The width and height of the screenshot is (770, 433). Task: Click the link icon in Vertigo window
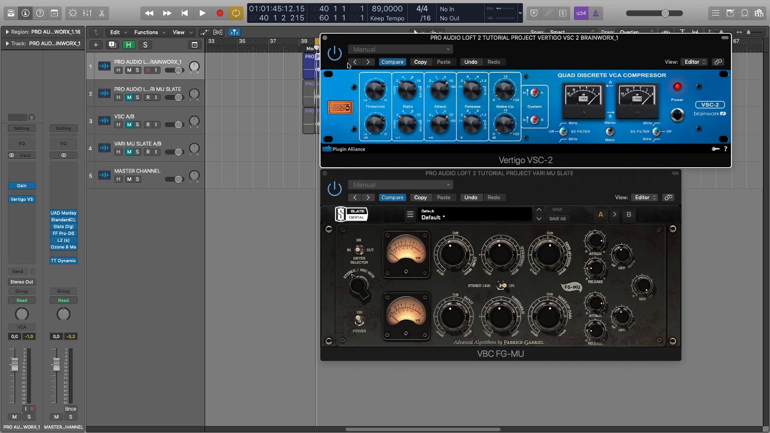click(718, 62)
